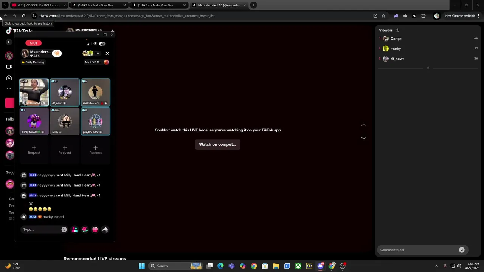The width and height of the screenshot is (484, 272).
Task: Go to next LIVE with down chevron
Action: pyautogui.click(x=363, y=138)
